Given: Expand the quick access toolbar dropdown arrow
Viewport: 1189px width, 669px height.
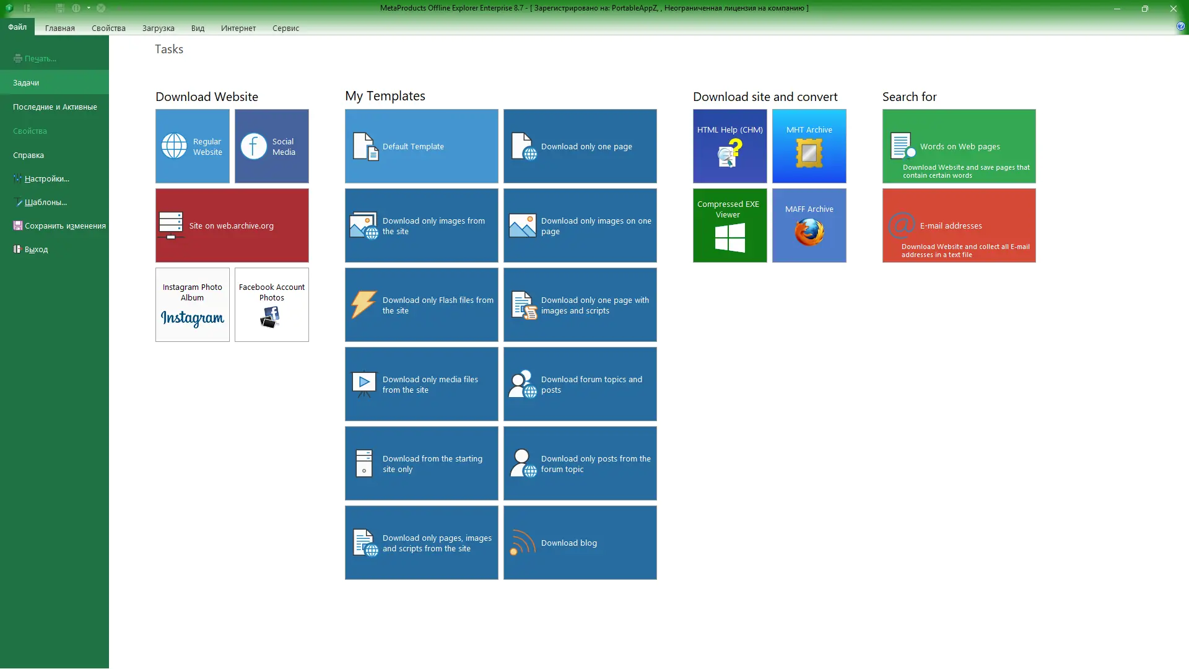Looking at the screenshot, I should pos(89,8).
